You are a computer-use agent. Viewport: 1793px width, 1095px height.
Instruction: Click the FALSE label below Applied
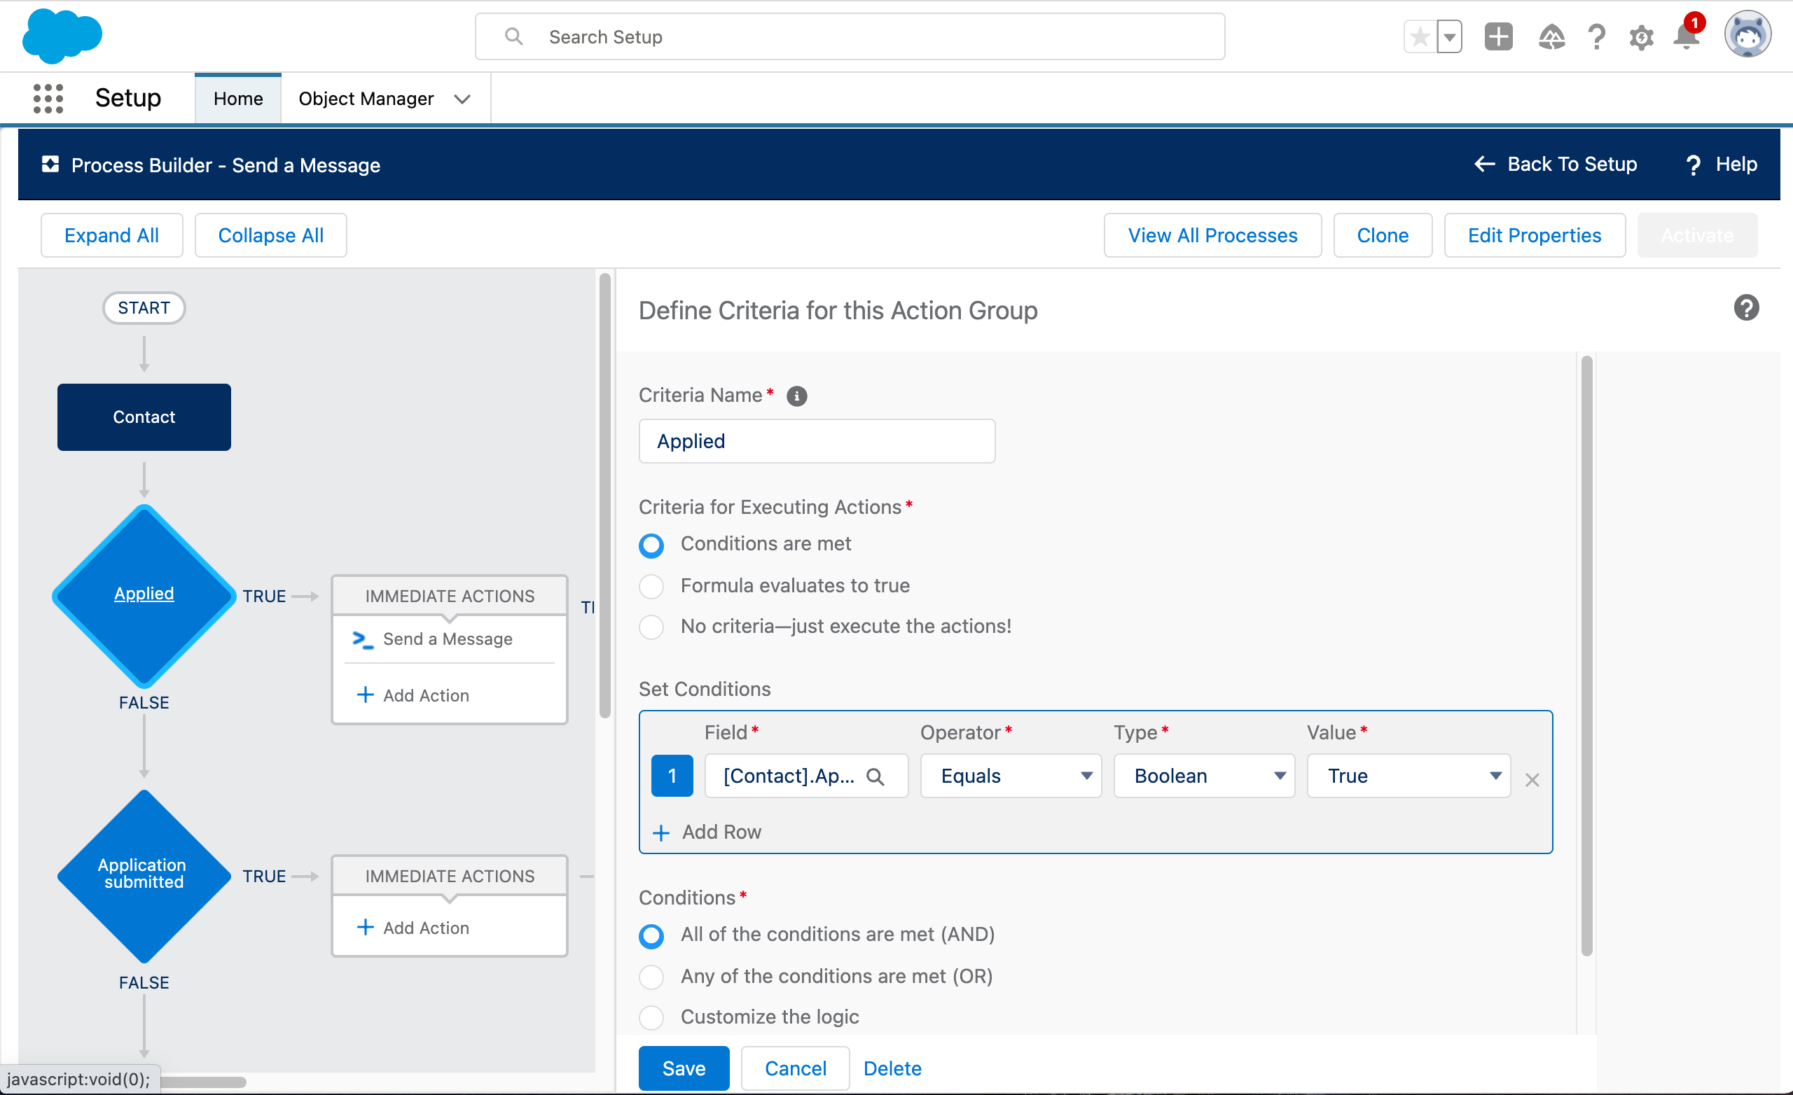[144, 702]
